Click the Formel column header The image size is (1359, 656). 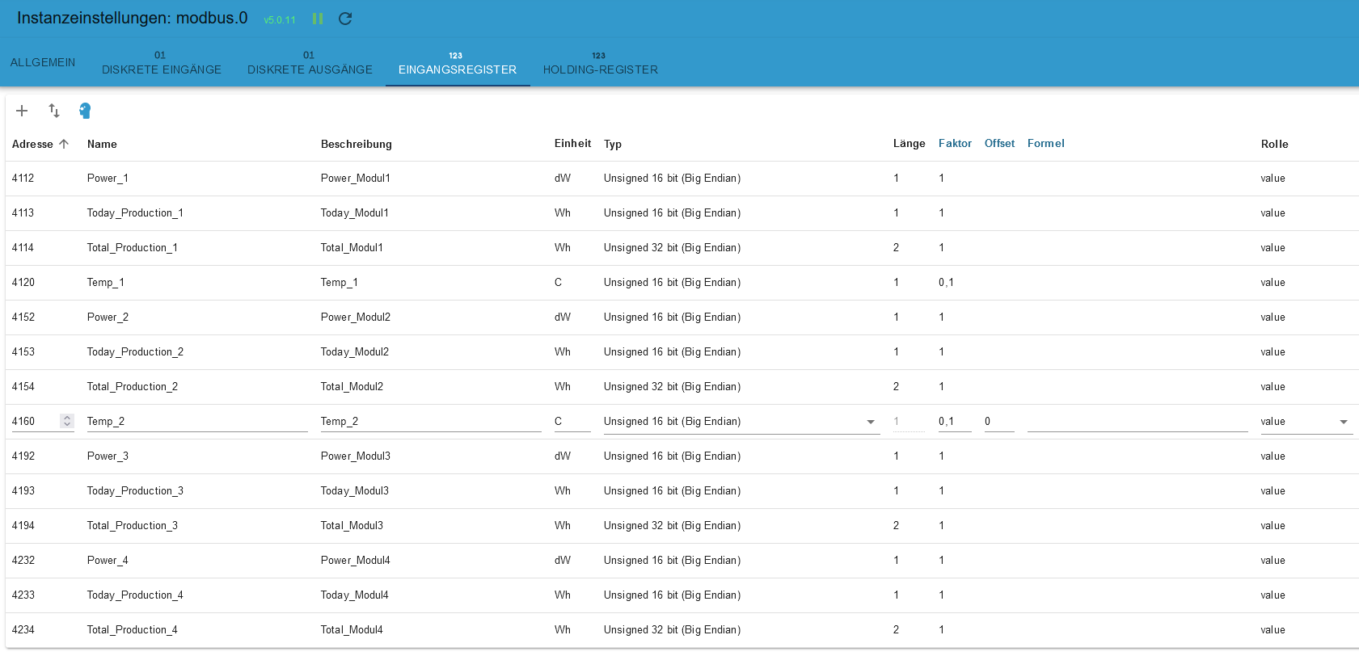(x=1046, y=143)
